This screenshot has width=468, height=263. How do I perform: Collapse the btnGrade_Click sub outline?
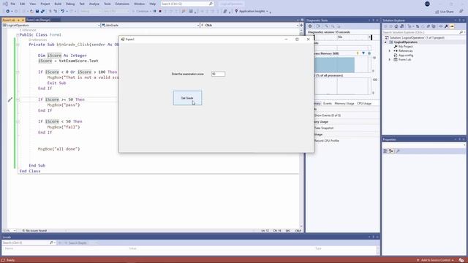pyautogui.click(x=18, y=45)
